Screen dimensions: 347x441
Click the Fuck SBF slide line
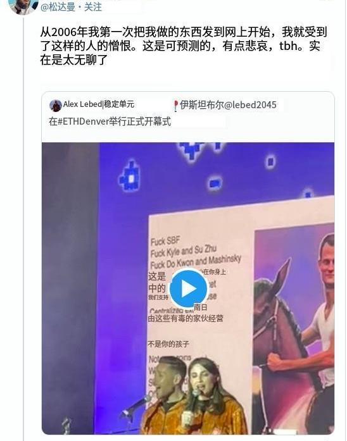pos(165,241)
